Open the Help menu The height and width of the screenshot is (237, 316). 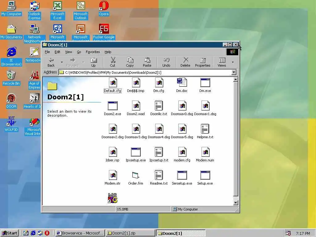[108, 52]
